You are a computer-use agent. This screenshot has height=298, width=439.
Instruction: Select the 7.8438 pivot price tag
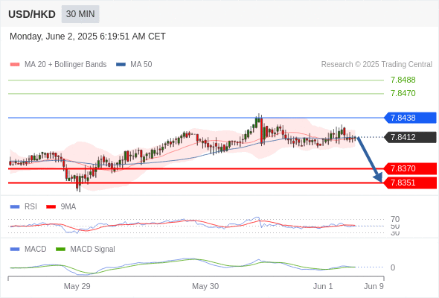click(410, 118)
